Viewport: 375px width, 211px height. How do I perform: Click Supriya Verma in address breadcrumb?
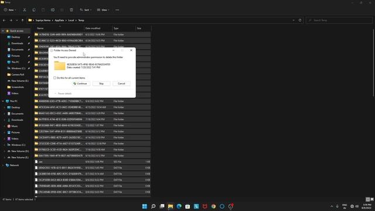click(x=43, y=21)
